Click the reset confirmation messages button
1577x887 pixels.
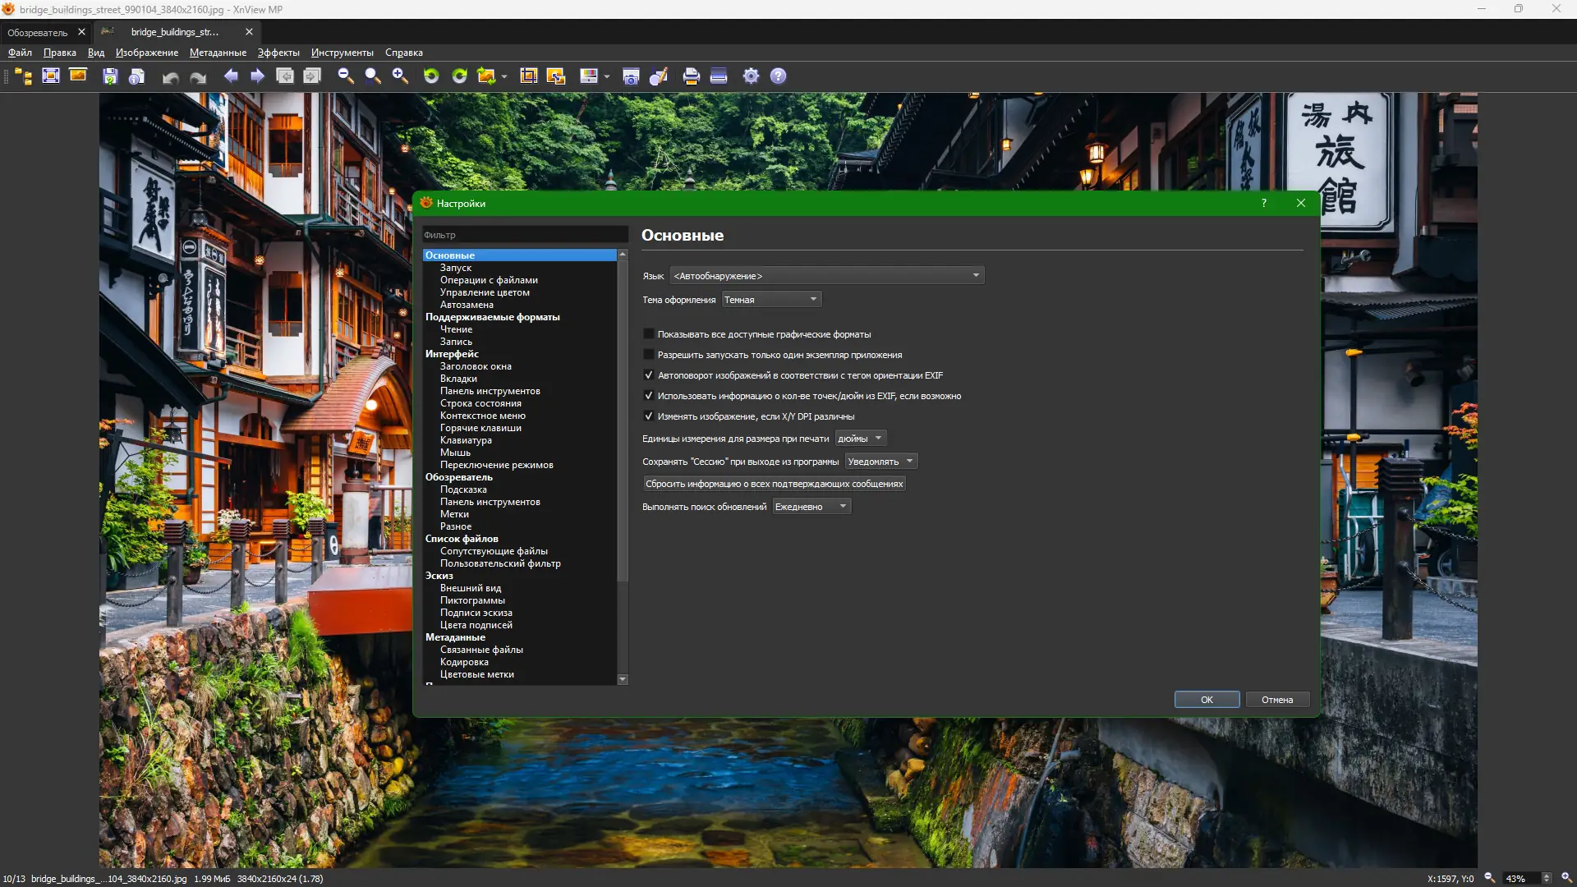click(x=774, y=484)
